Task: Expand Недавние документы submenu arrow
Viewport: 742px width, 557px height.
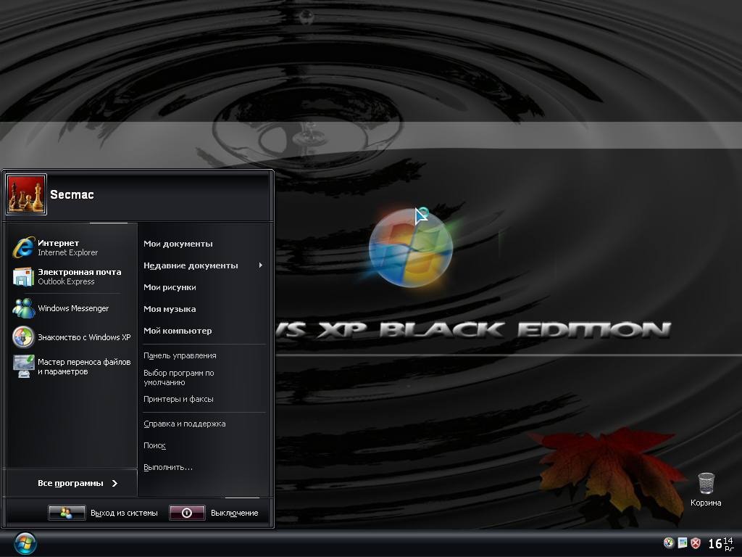Action: pos(261,265)
